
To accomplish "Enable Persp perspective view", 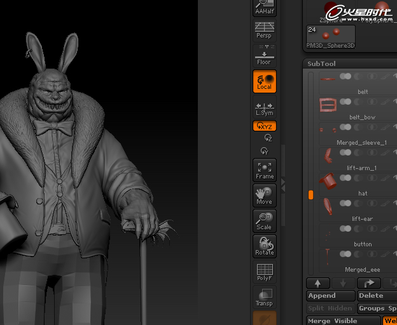I will 264,30.
